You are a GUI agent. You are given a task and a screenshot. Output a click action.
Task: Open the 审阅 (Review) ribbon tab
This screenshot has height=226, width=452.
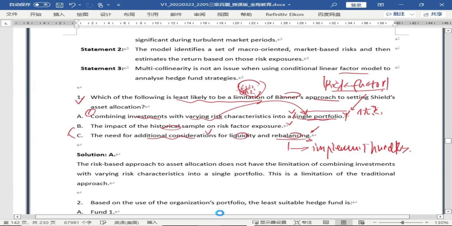pyautogui.click(x=199, y=14)
